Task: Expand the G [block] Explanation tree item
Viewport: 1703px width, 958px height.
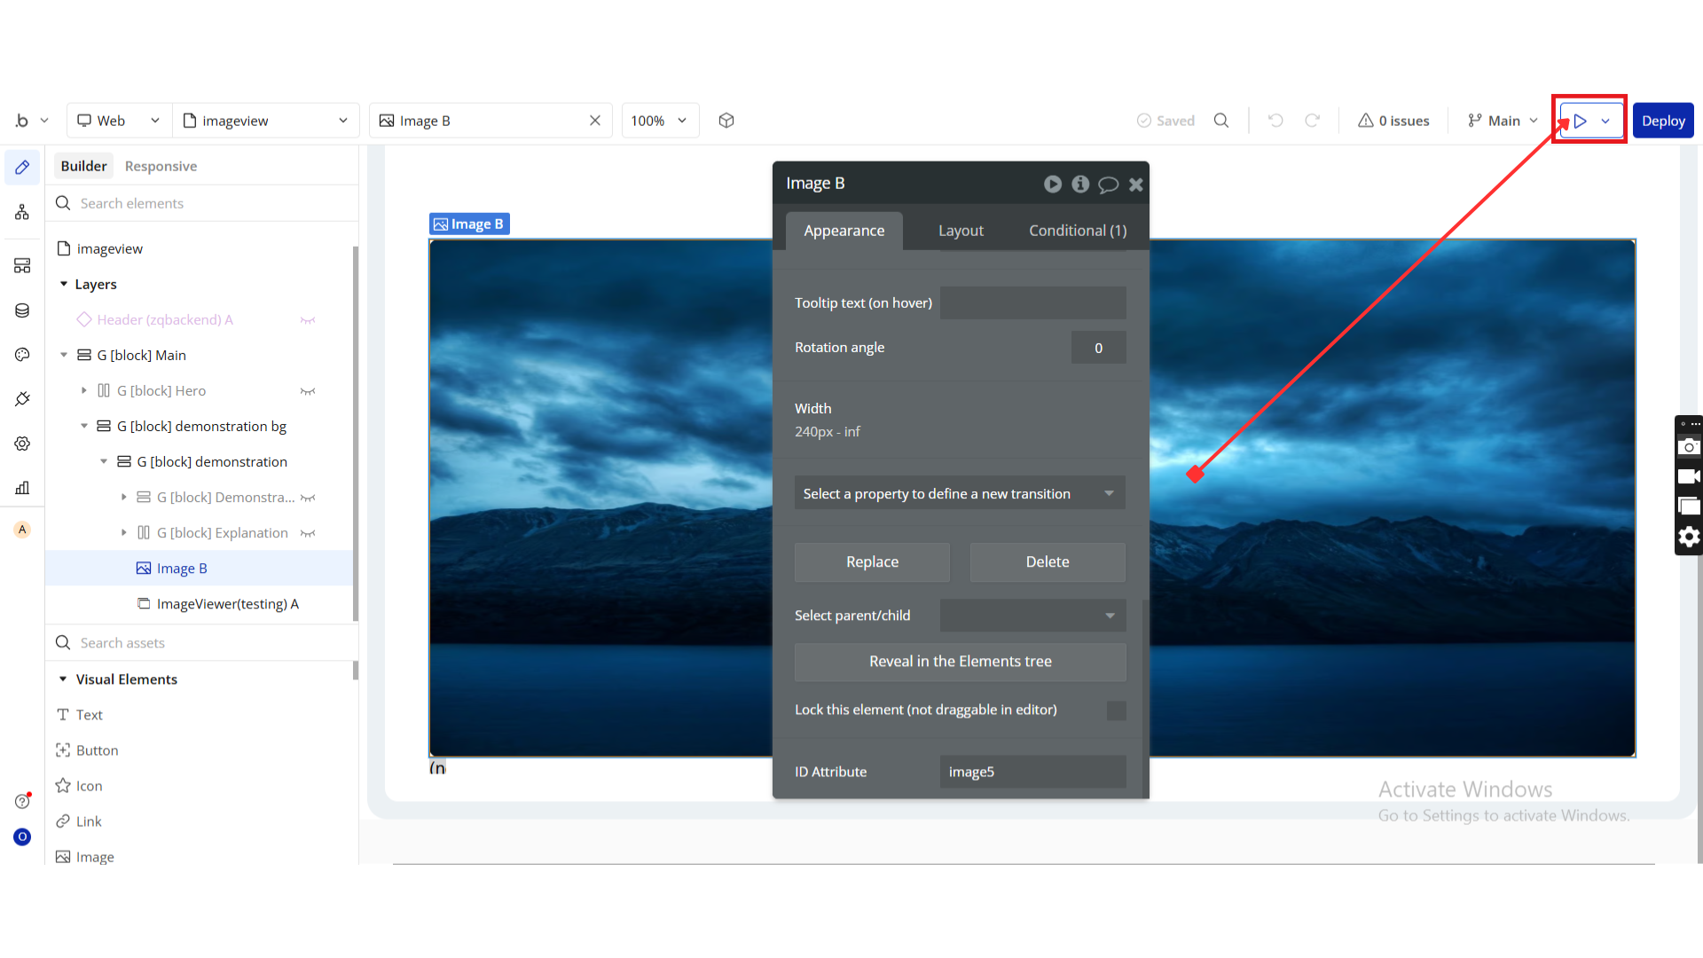Action: click(x=124, y=533)
